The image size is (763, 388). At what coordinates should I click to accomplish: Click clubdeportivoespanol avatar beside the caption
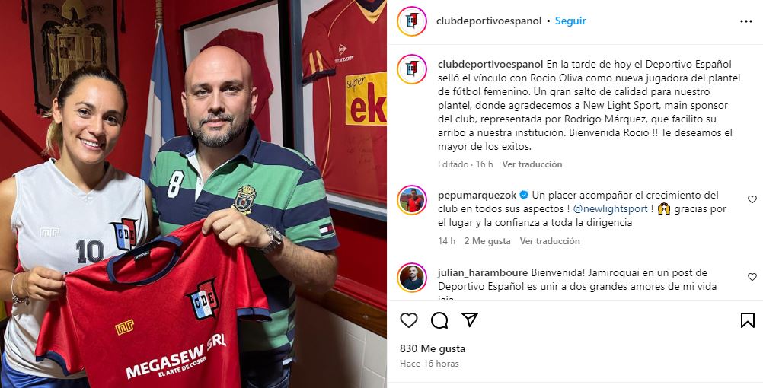coord(412,69)
